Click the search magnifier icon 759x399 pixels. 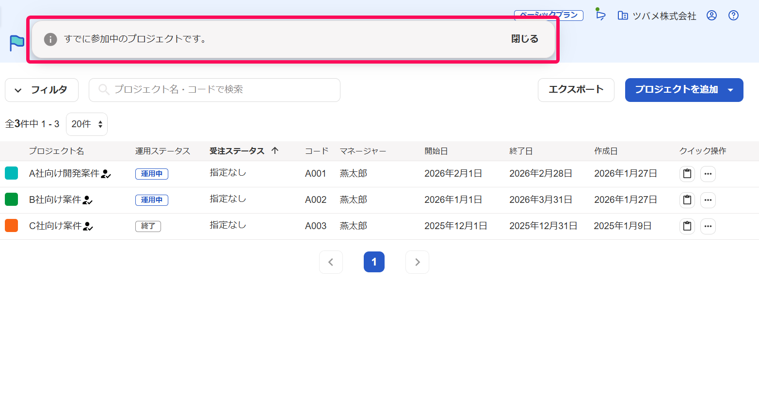[x=103, y=89]
